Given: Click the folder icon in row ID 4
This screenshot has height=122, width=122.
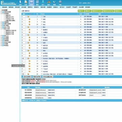Looking at the screenshot, I should [x=28, y=27].
